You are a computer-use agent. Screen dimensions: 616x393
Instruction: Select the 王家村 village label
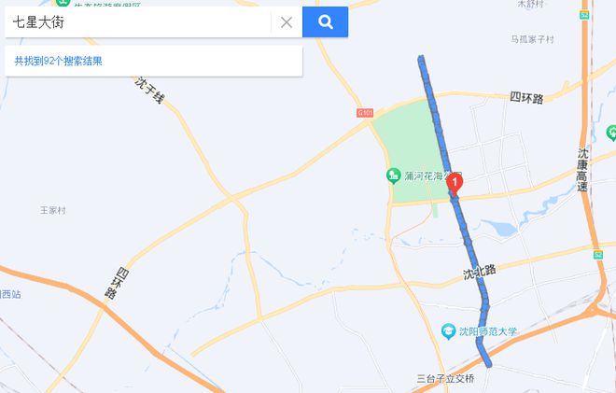pos(53,210)
